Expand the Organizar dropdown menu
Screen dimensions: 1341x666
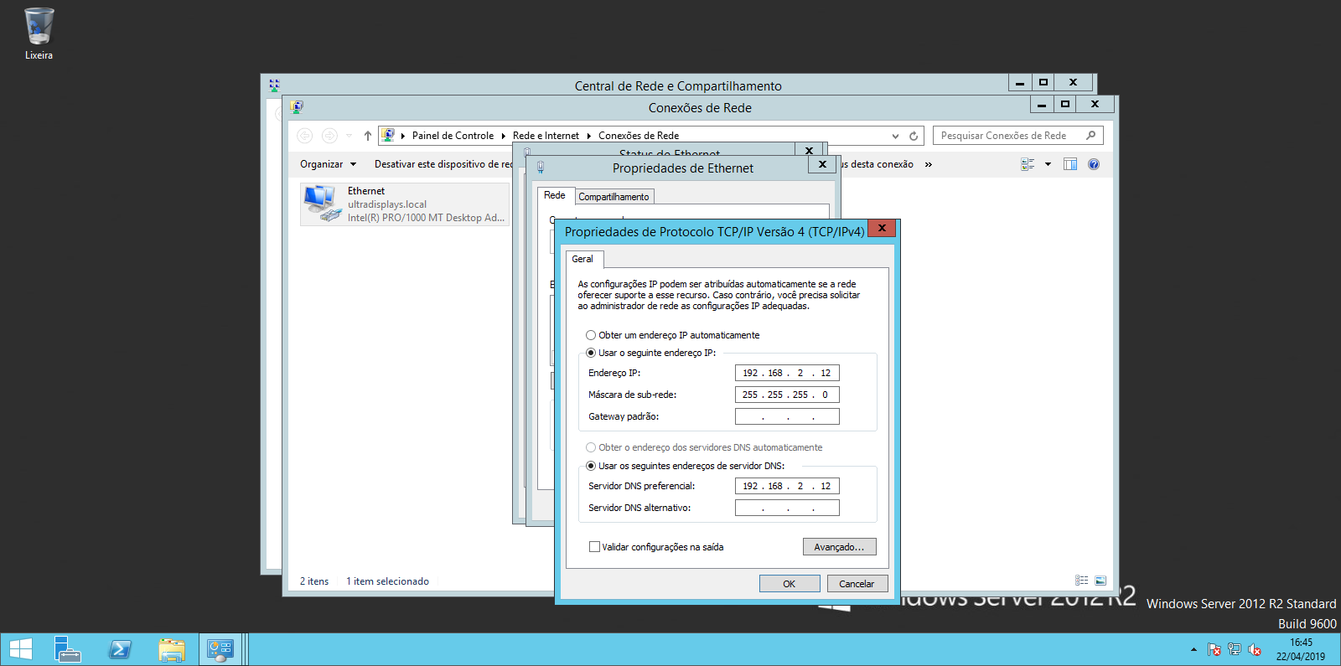pyautogui.click(x=328, y=164)
